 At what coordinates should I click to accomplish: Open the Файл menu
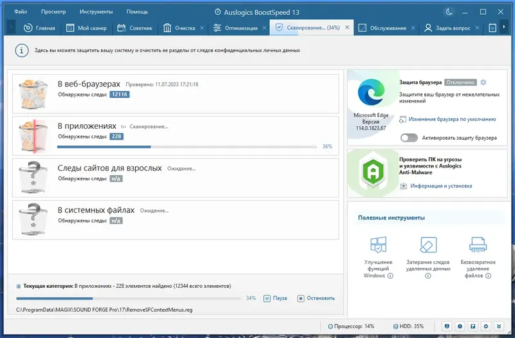21,12
